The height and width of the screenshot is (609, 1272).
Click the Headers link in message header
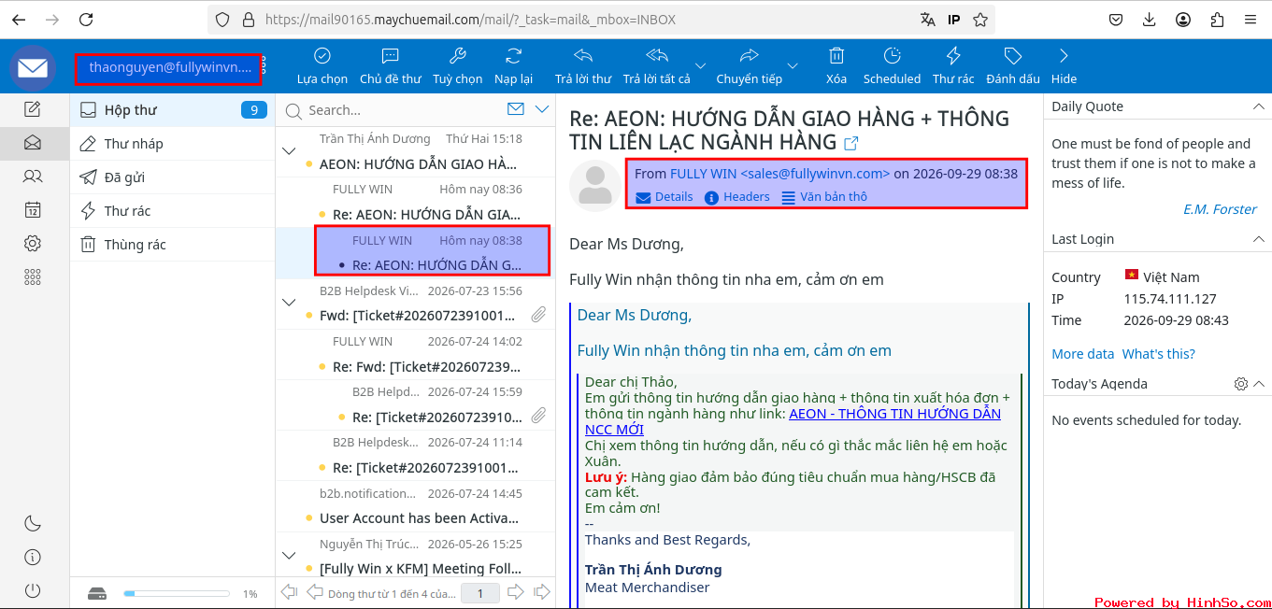click(737, 197)
